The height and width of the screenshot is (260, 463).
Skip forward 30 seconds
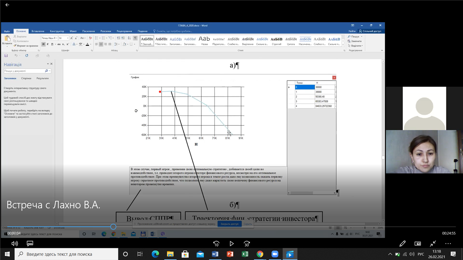(247, 243)
